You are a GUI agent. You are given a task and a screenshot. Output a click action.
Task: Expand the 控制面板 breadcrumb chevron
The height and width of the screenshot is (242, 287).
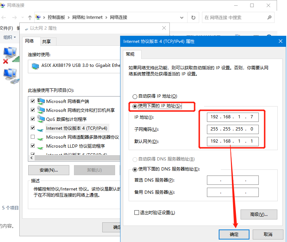point(68,18)
